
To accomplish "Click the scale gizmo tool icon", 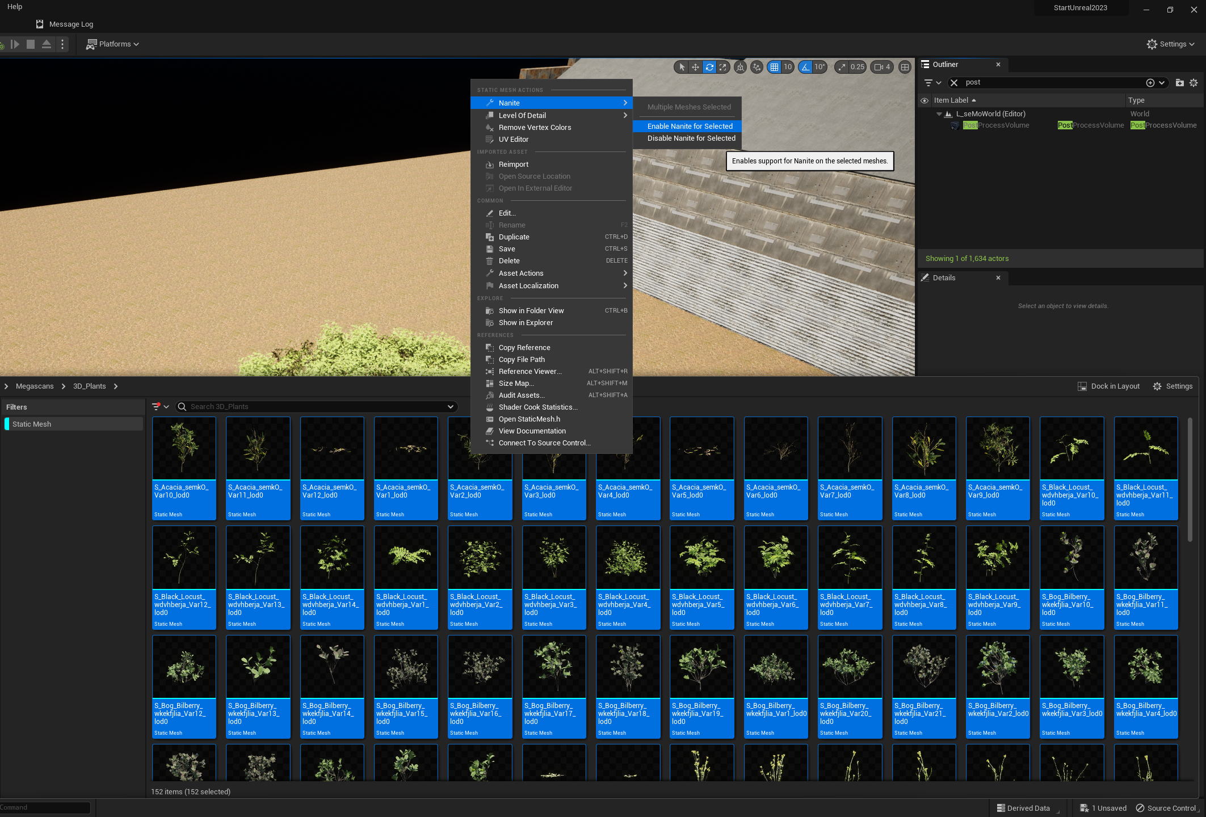I will point(722,67).
